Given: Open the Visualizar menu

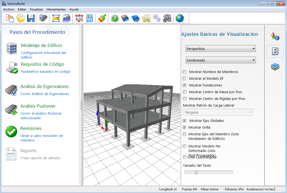Looking at the screenshot, I should coord(36,9).
